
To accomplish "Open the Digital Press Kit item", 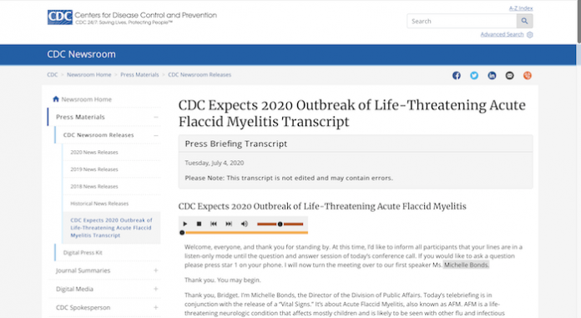I will point(83,253).
